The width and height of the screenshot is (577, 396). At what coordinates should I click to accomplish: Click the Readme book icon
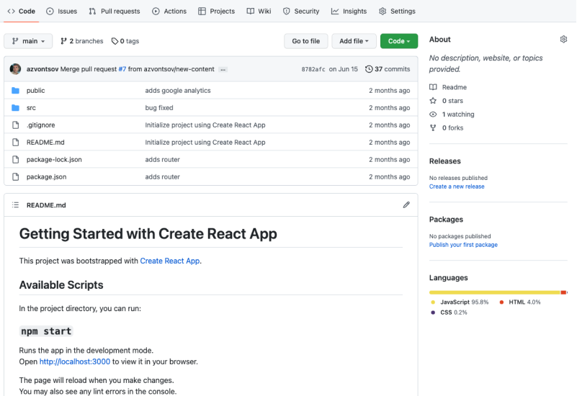pos(433,87)
